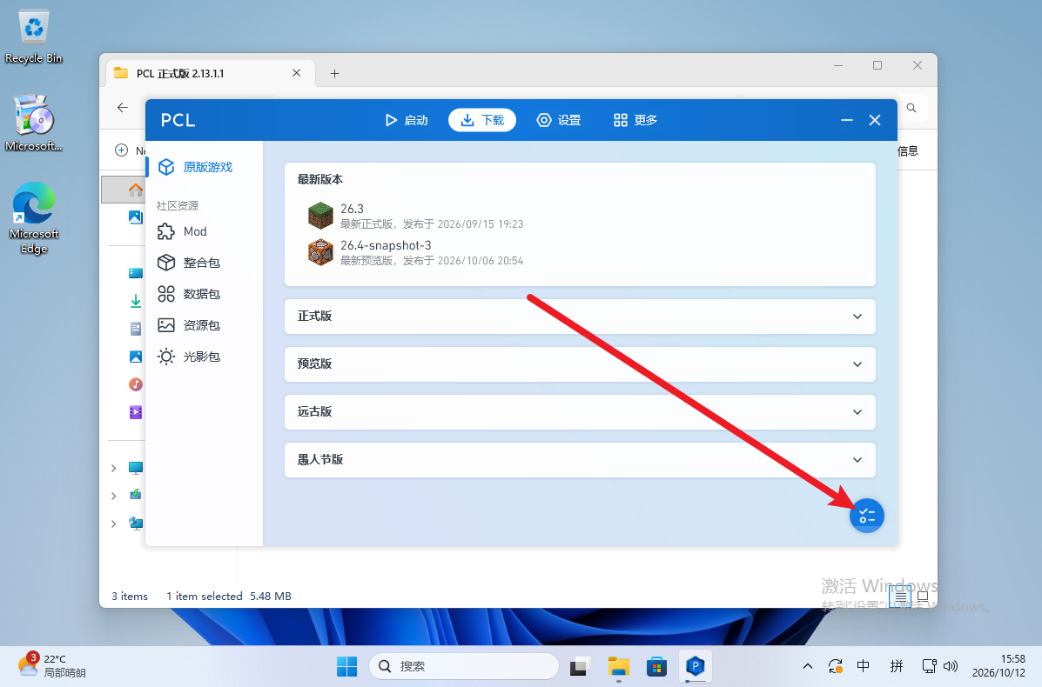Click the 光影包 sun icon
This screenshot has width=1042, height=687.
pyautogui.click(x=166, y=357)
